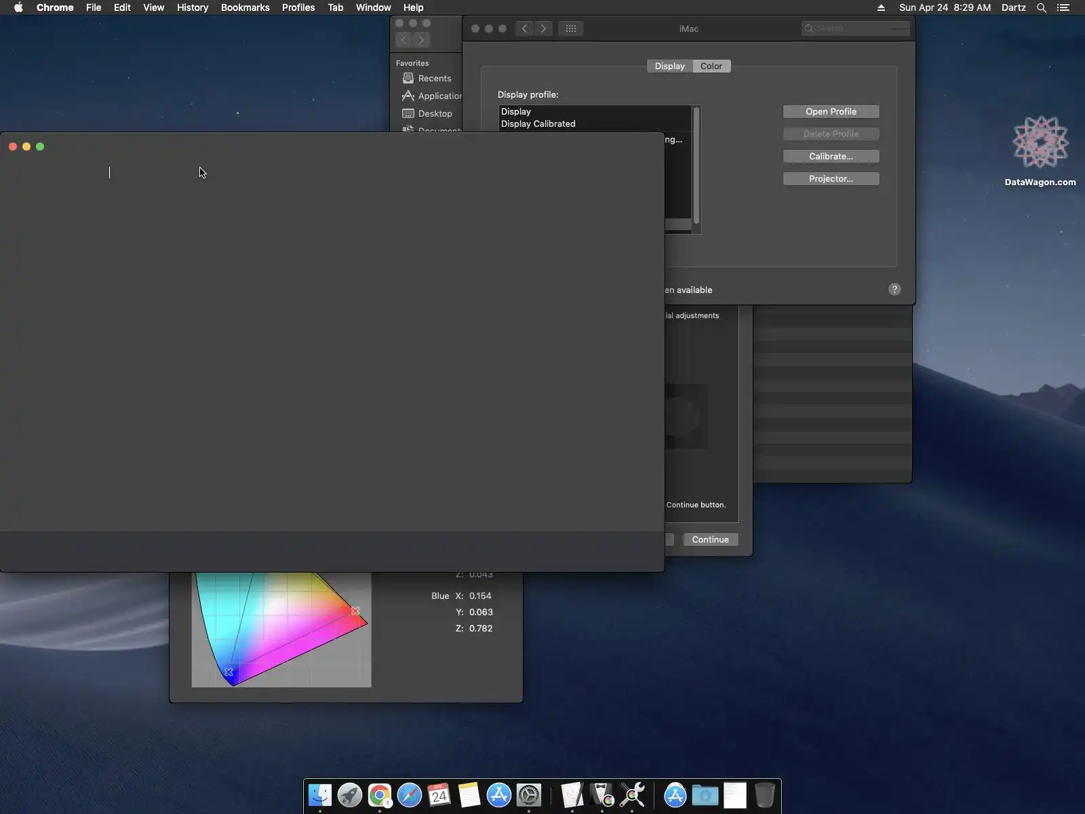Open the yellow Notes app in Dock
This screenshot has width=1085, height=814.
point(469,795)
